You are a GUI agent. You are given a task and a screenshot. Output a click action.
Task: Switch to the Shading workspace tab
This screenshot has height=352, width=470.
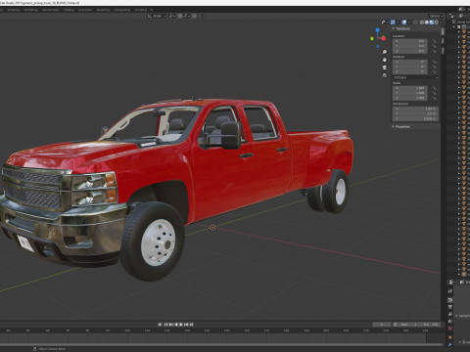tap(69, 10)
